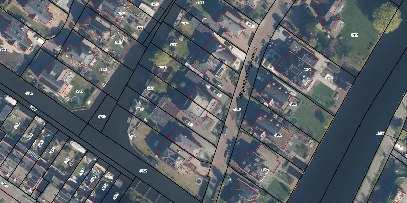Screen dimensions: 407x203
Task: Pick parcel 5403 near the bottom
Action: coord(265,170)
